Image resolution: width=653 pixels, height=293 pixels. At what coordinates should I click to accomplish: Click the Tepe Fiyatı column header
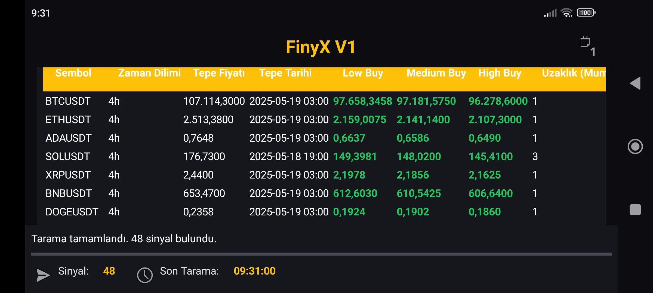pyautogui.click(x=219, y=73)
